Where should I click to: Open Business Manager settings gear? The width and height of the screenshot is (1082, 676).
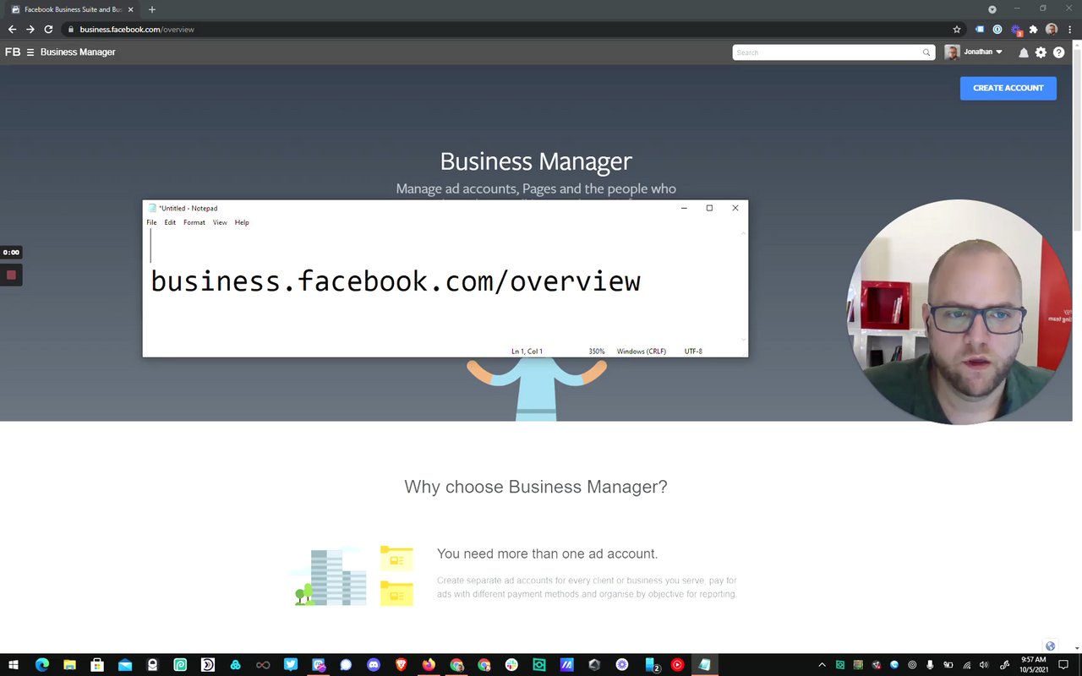(1041, 52)
